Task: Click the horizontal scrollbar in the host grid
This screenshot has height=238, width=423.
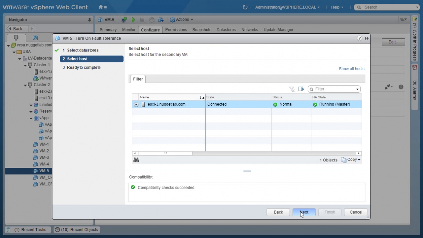Action: tap(166, 153)
